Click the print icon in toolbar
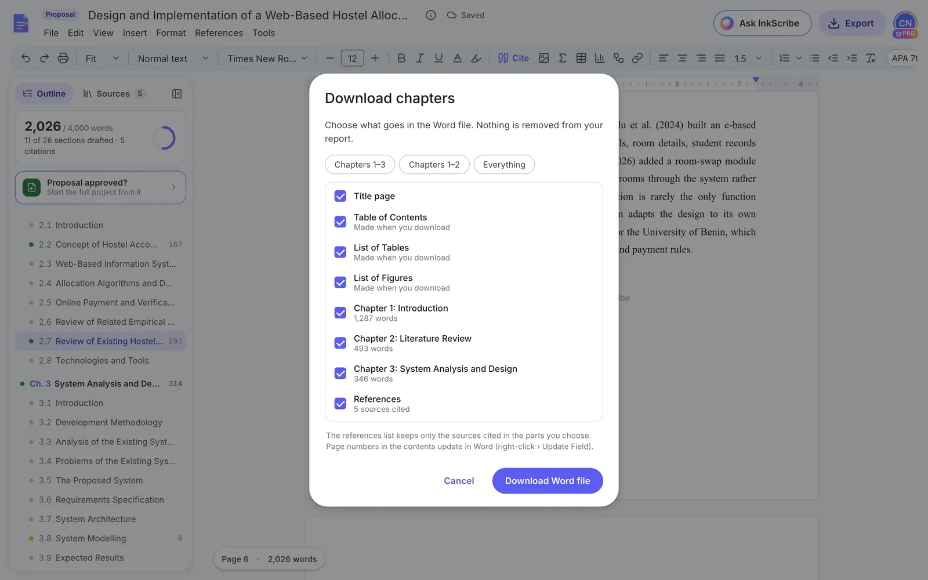Viewport: 928px width, 580px height. click(x=63, y=58)
